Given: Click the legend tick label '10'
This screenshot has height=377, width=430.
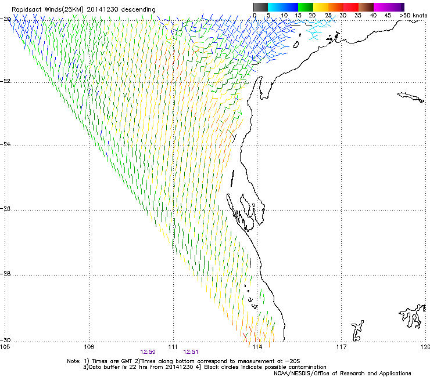Looking at the screenshot, I should pos(284,16).
